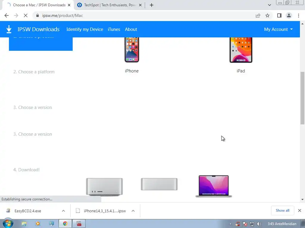Close the Choose a Mac tab
This screenshot has height=228, width=305.
point(69,5)
